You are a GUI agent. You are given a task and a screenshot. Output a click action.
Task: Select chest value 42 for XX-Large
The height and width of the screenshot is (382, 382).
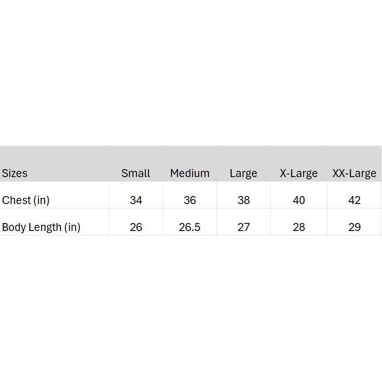tap(355, 200)
